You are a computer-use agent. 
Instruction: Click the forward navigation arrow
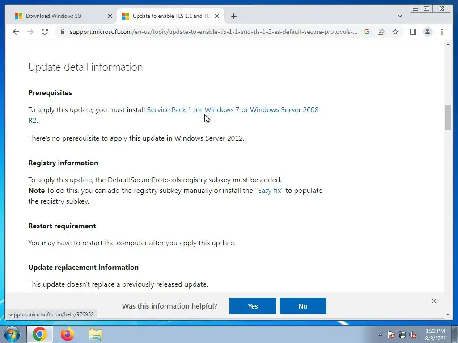pos(30,32)
